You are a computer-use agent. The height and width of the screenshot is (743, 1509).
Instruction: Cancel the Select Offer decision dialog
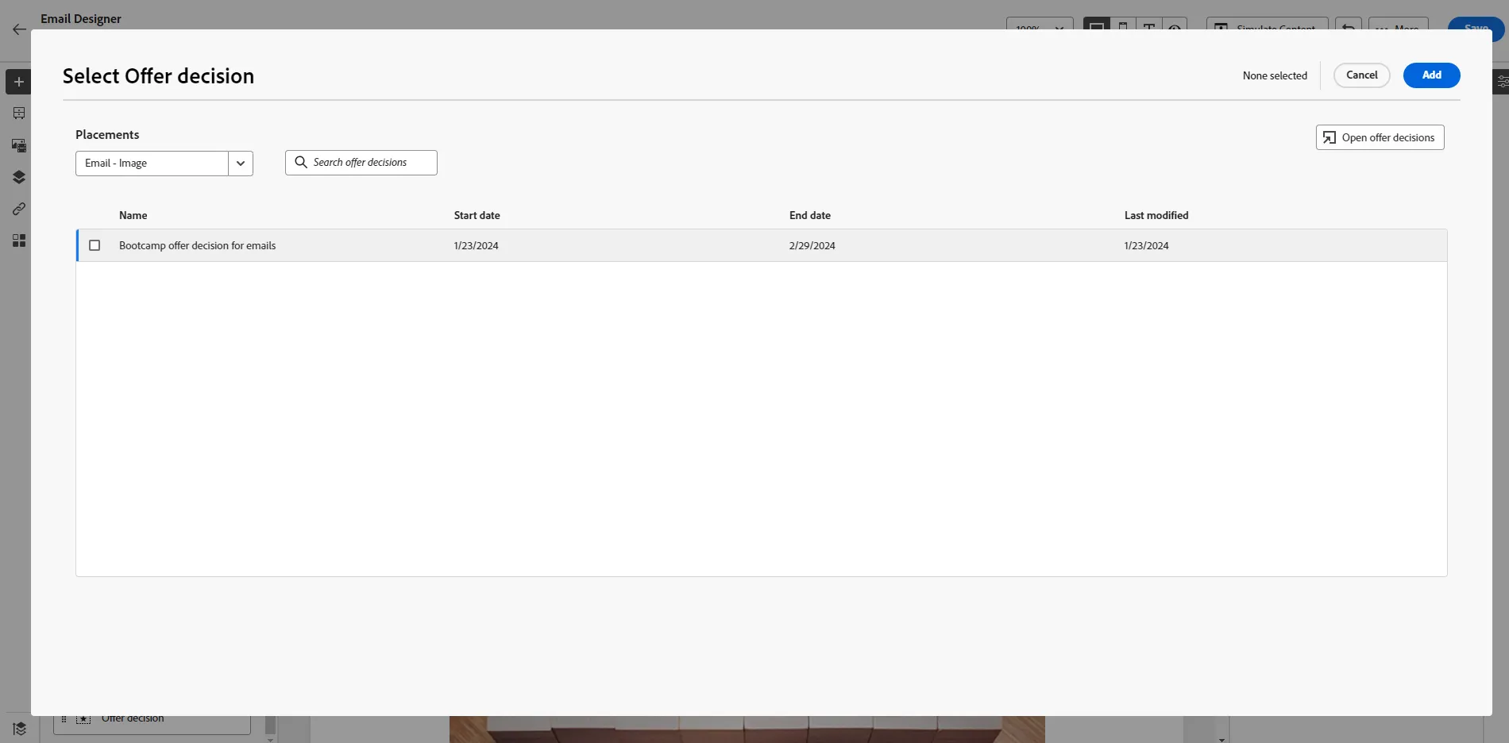[x=1361, y=75]
